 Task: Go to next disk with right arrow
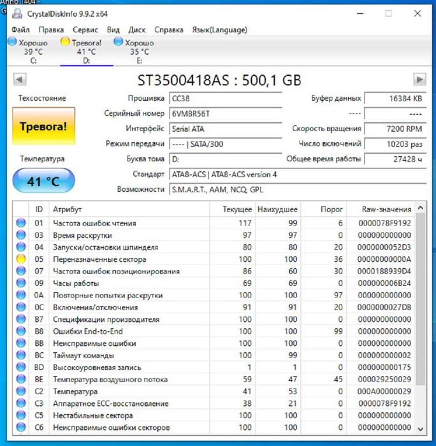pyautogui.click(x=419, y=80)
